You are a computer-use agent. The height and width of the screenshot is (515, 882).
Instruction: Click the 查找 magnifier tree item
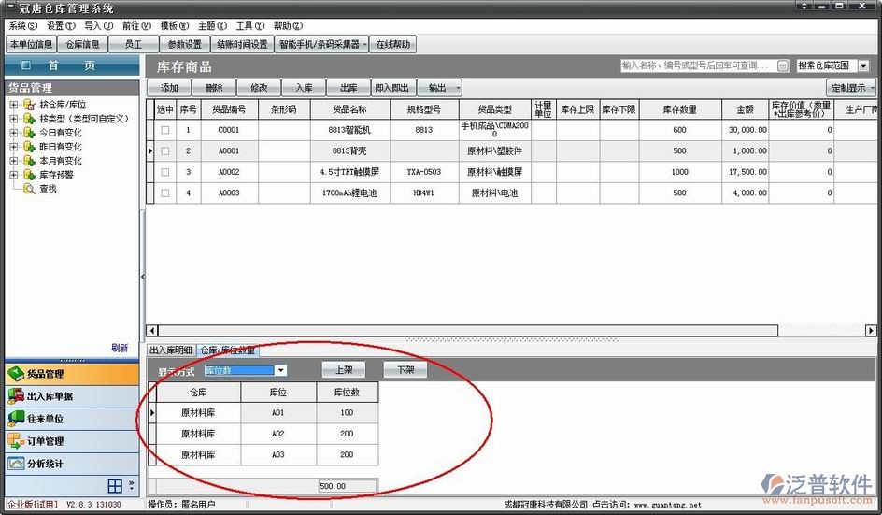click(x=47, y=190)
